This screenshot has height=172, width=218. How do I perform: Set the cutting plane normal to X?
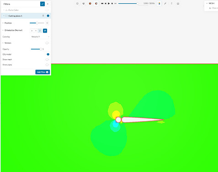pyautogui.click(x=32, y=31)
